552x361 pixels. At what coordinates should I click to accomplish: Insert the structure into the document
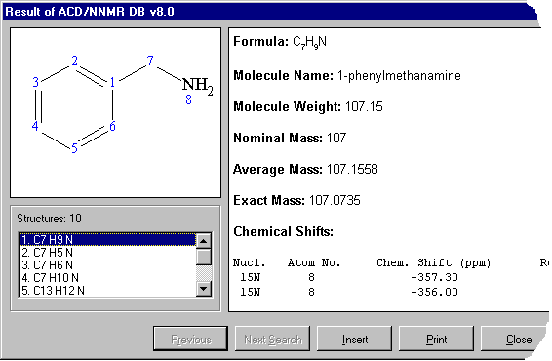(x=354, y=339)
